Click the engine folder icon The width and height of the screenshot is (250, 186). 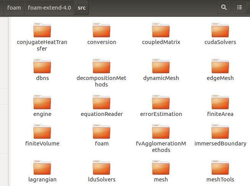tap(42, 102)
